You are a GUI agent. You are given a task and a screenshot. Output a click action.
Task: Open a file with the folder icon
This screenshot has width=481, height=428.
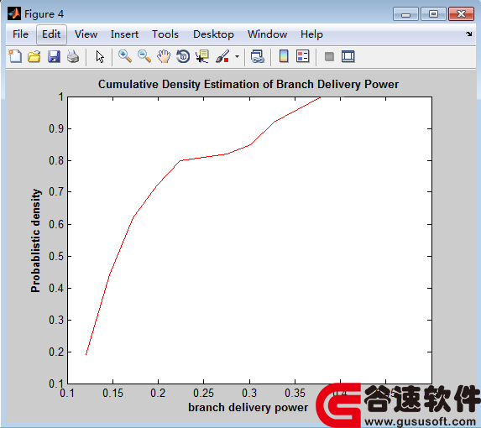pos(34,57)
